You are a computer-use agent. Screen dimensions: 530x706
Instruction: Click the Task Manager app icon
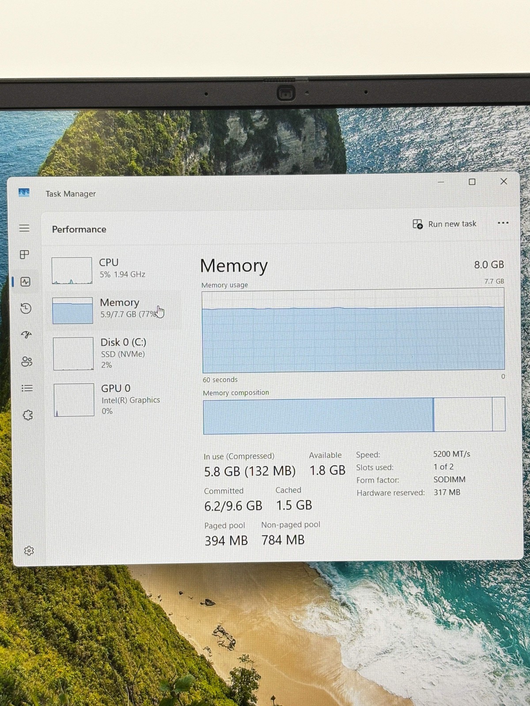coord(24,193)
